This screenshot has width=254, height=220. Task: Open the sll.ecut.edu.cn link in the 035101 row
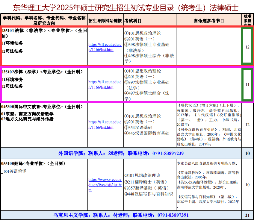tap(105, 47)
